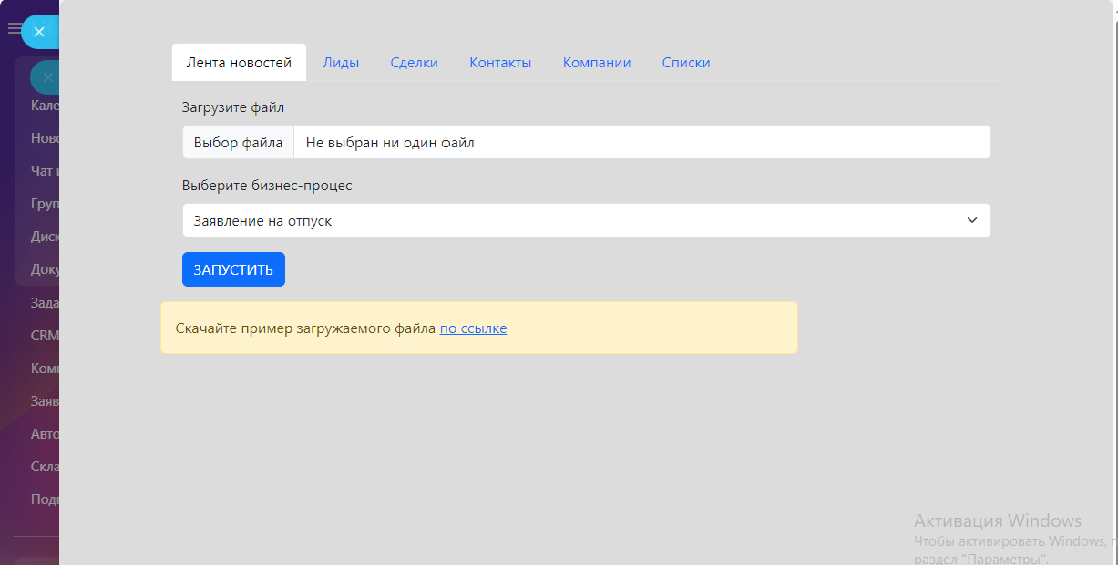Click the Выбор файла button
Screen dimensions: 1118x565
(x=238, y=143)
